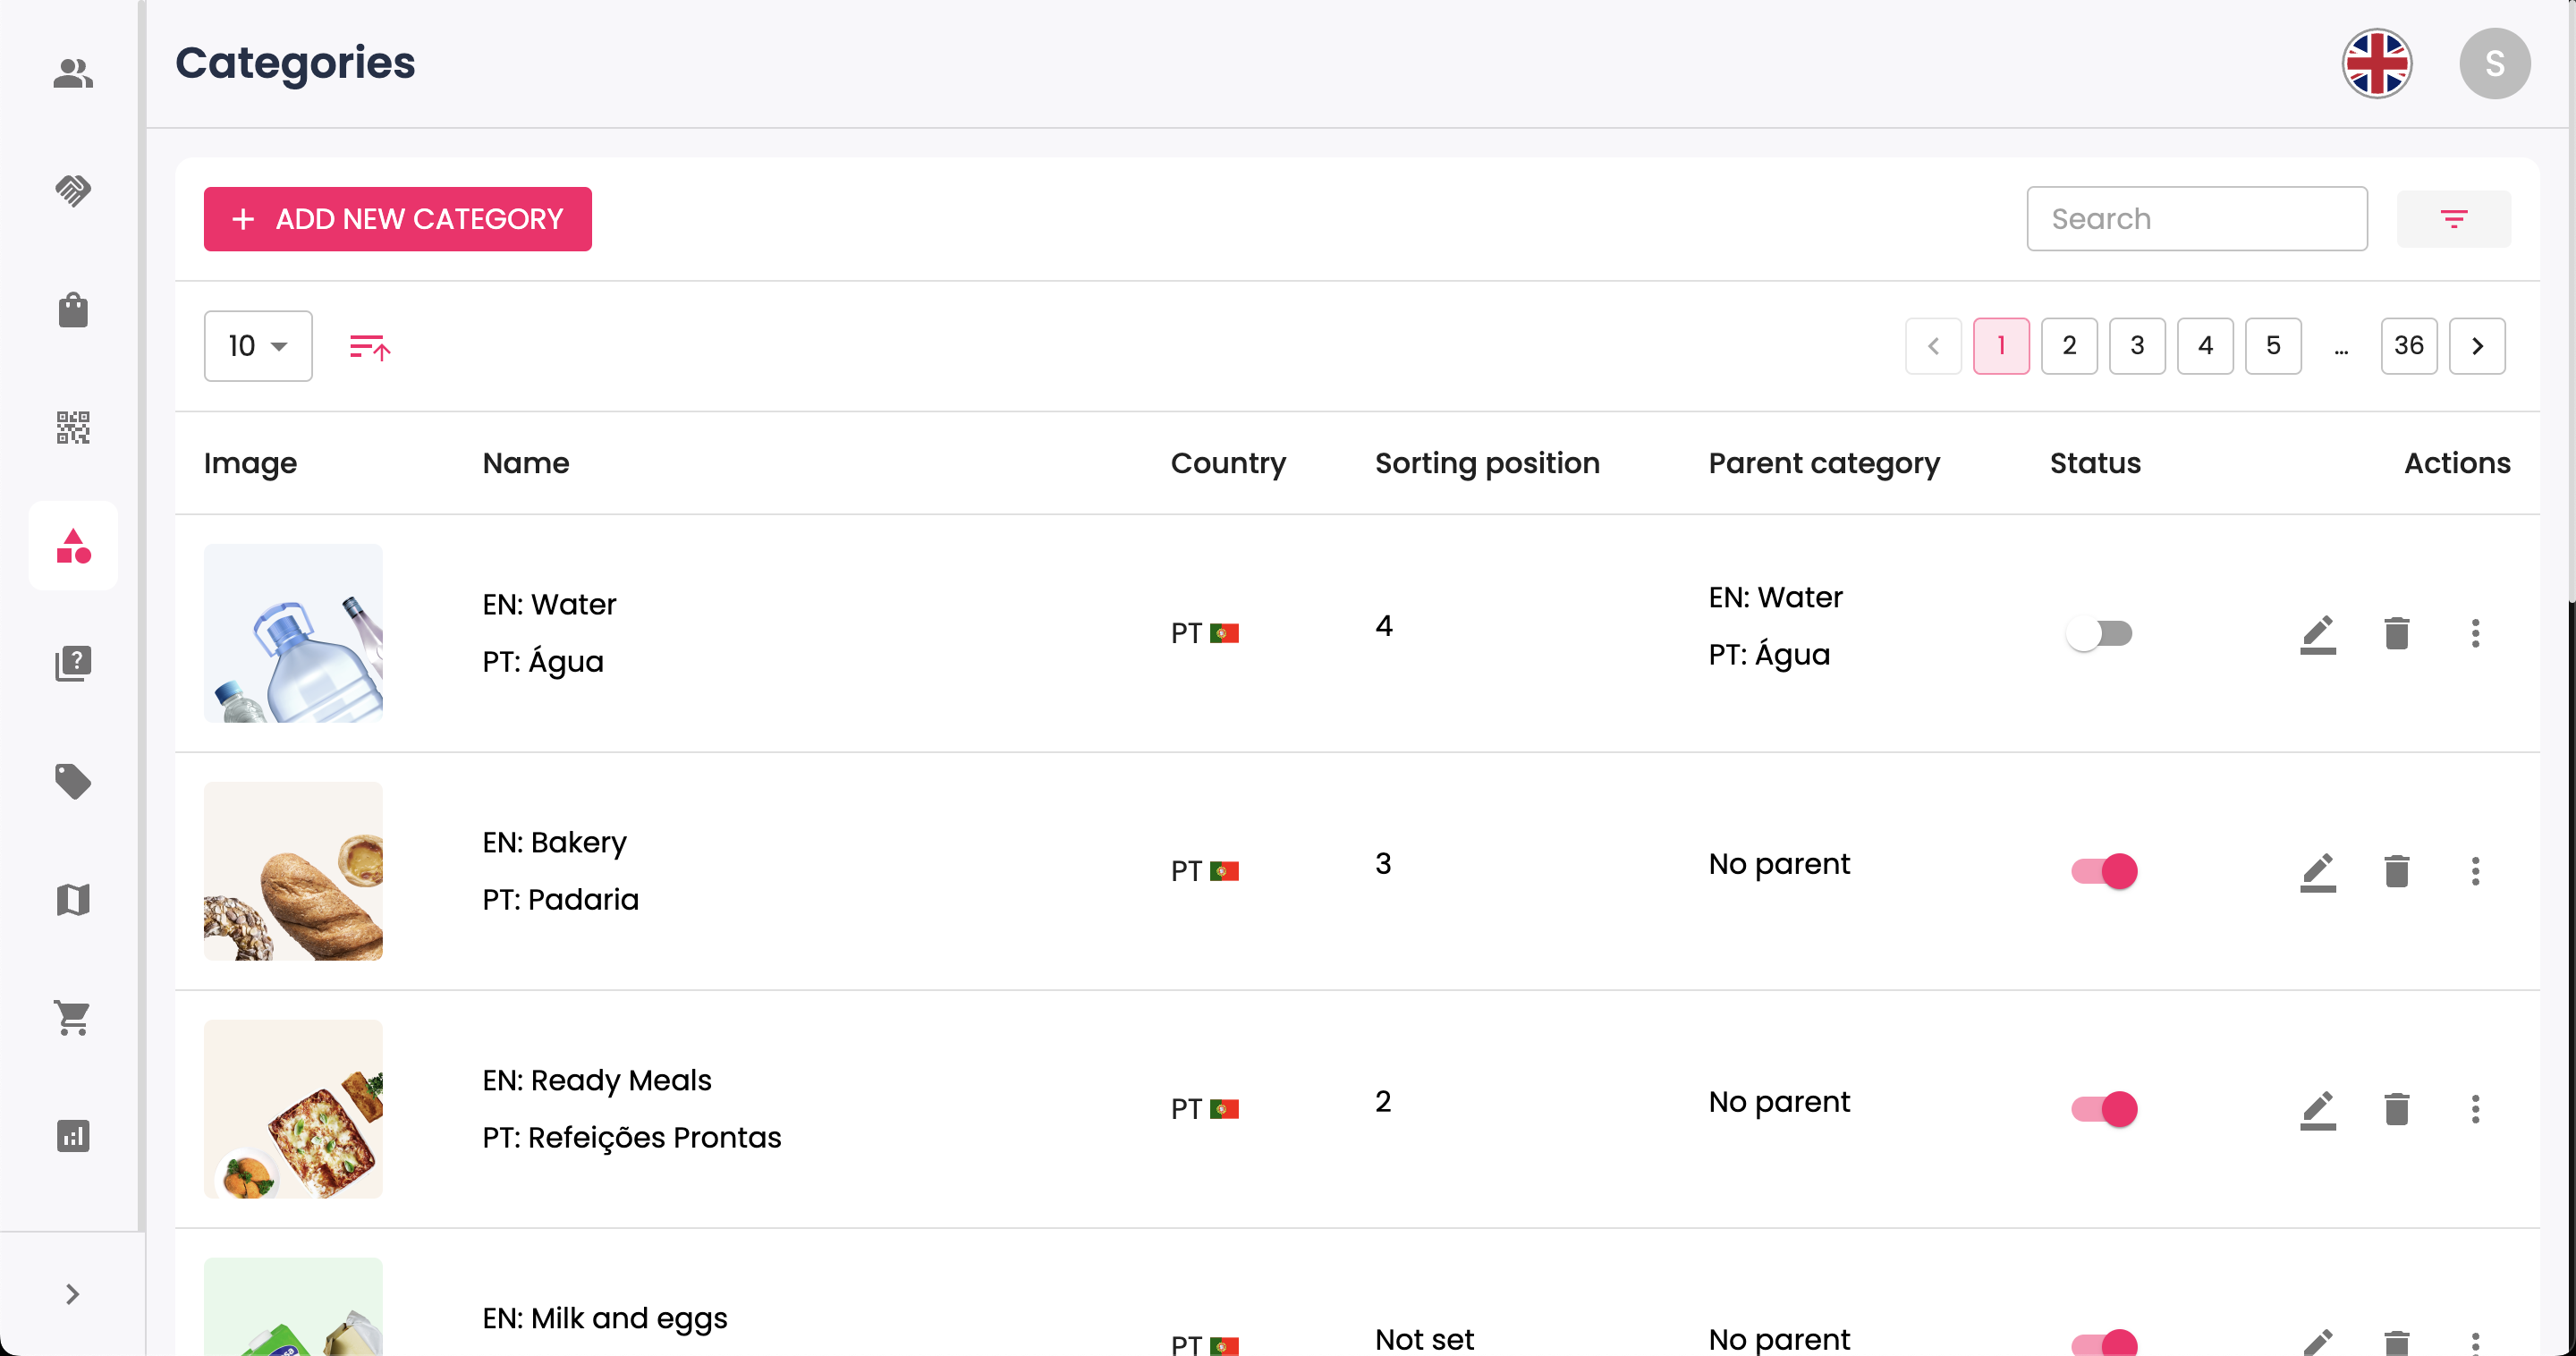Open the rows-per-page dropdown showing 10

258,346
